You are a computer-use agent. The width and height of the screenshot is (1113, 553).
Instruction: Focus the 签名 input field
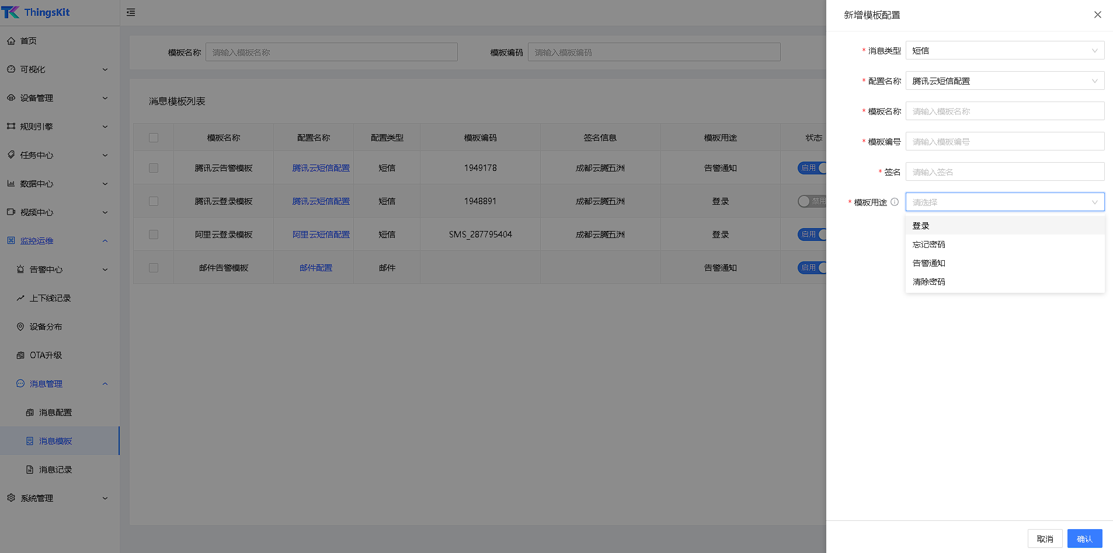pyautogui.click(x=1004, y=172)
